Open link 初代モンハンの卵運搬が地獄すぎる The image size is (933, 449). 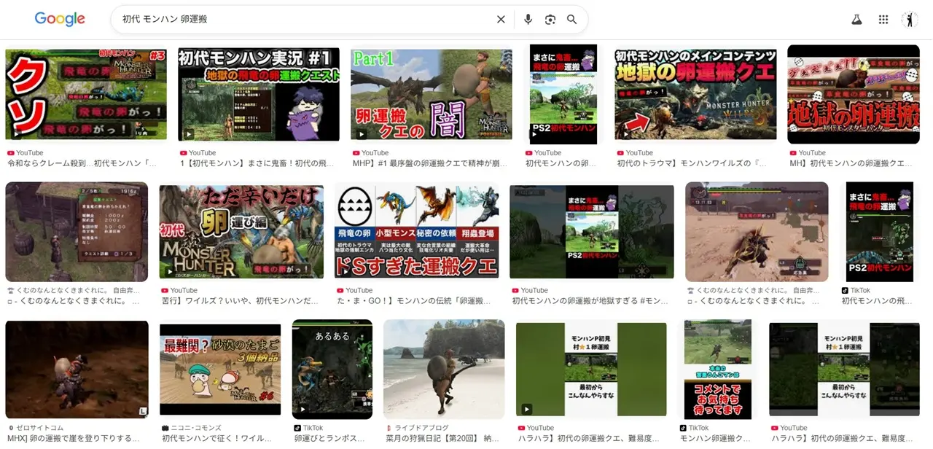tap(590, 300)
